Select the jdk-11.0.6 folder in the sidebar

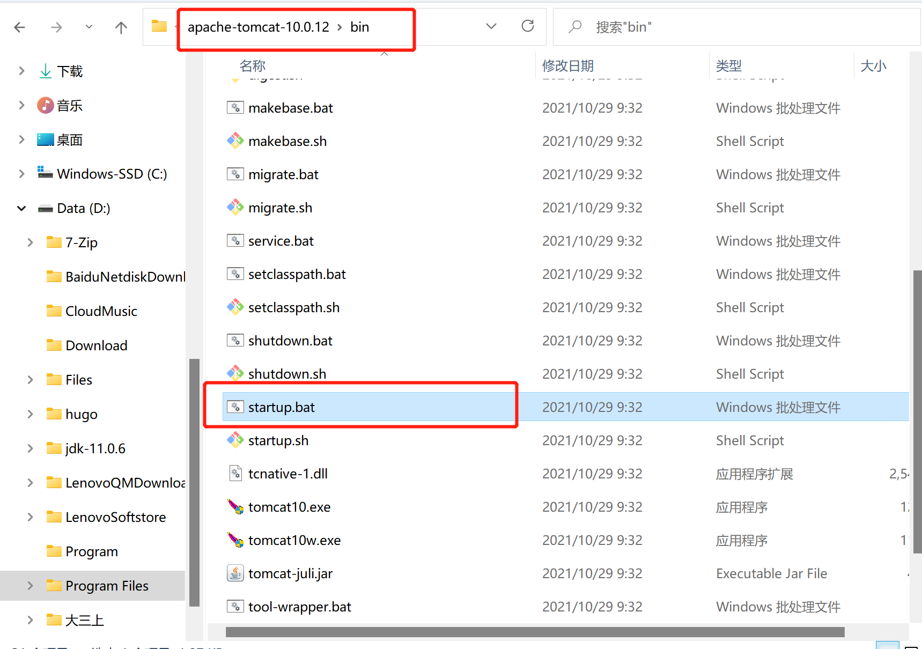pos(95,448)
